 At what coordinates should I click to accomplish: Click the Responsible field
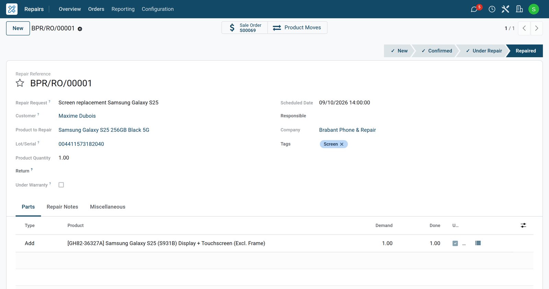click(425, 116)
